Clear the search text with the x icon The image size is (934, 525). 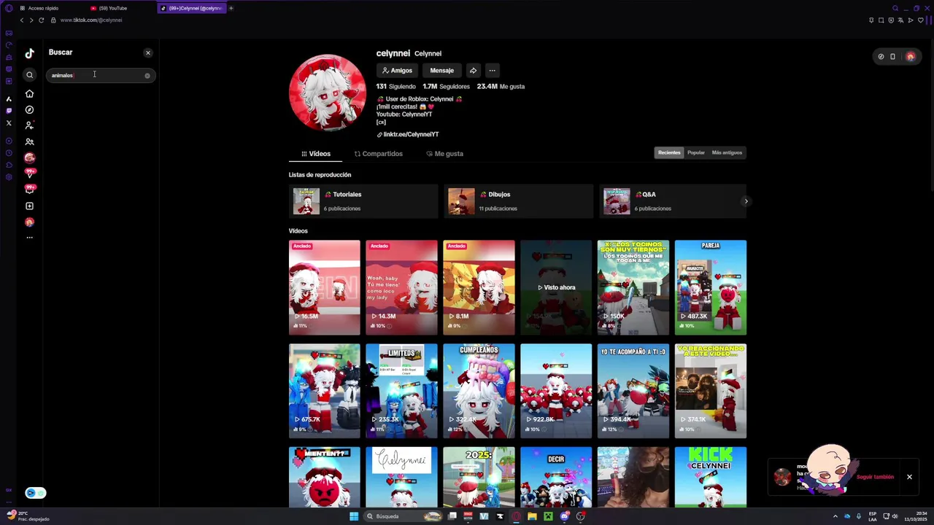coord(147,75)
